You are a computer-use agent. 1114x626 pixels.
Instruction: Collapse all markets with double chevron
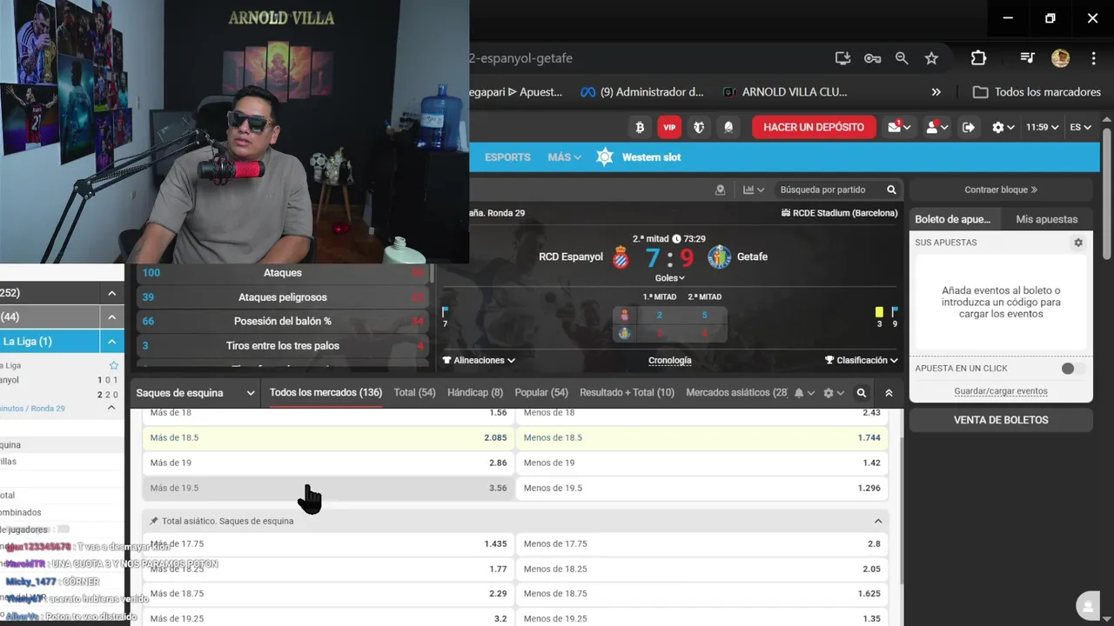[889, 393]
